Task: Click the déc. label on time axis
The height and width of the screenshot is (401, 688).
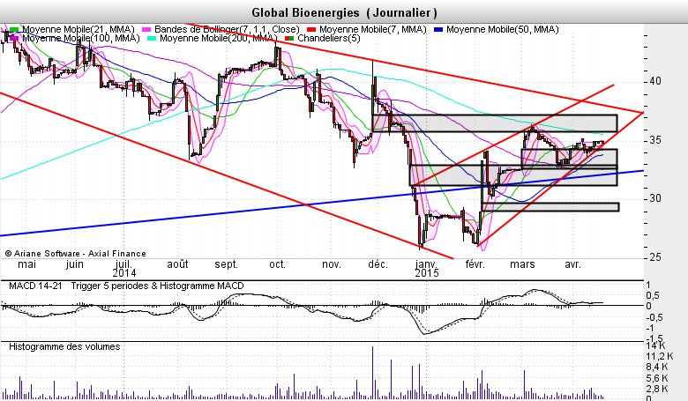Action: tap(378, 264)
